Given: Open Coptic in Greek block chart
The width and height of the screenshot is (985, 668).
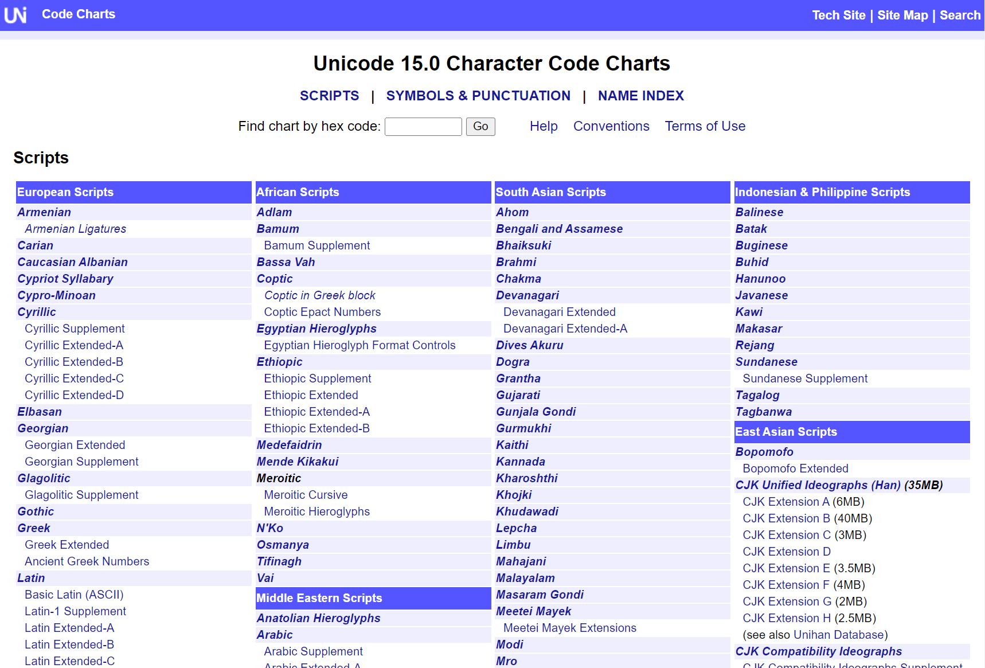Looking at the screenshot, I should click(x=319, y=295).
